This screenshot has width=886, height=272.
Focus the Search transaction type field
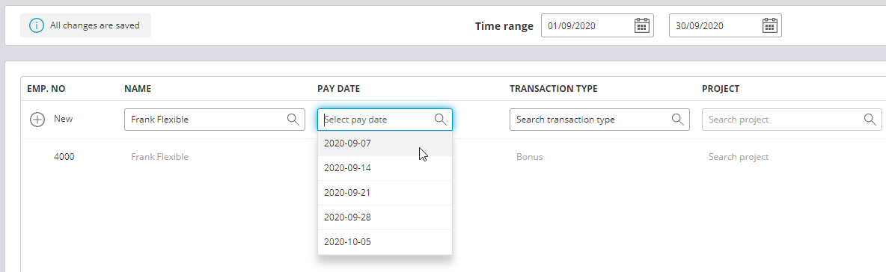pyautogui.click(x=599, y=120)
